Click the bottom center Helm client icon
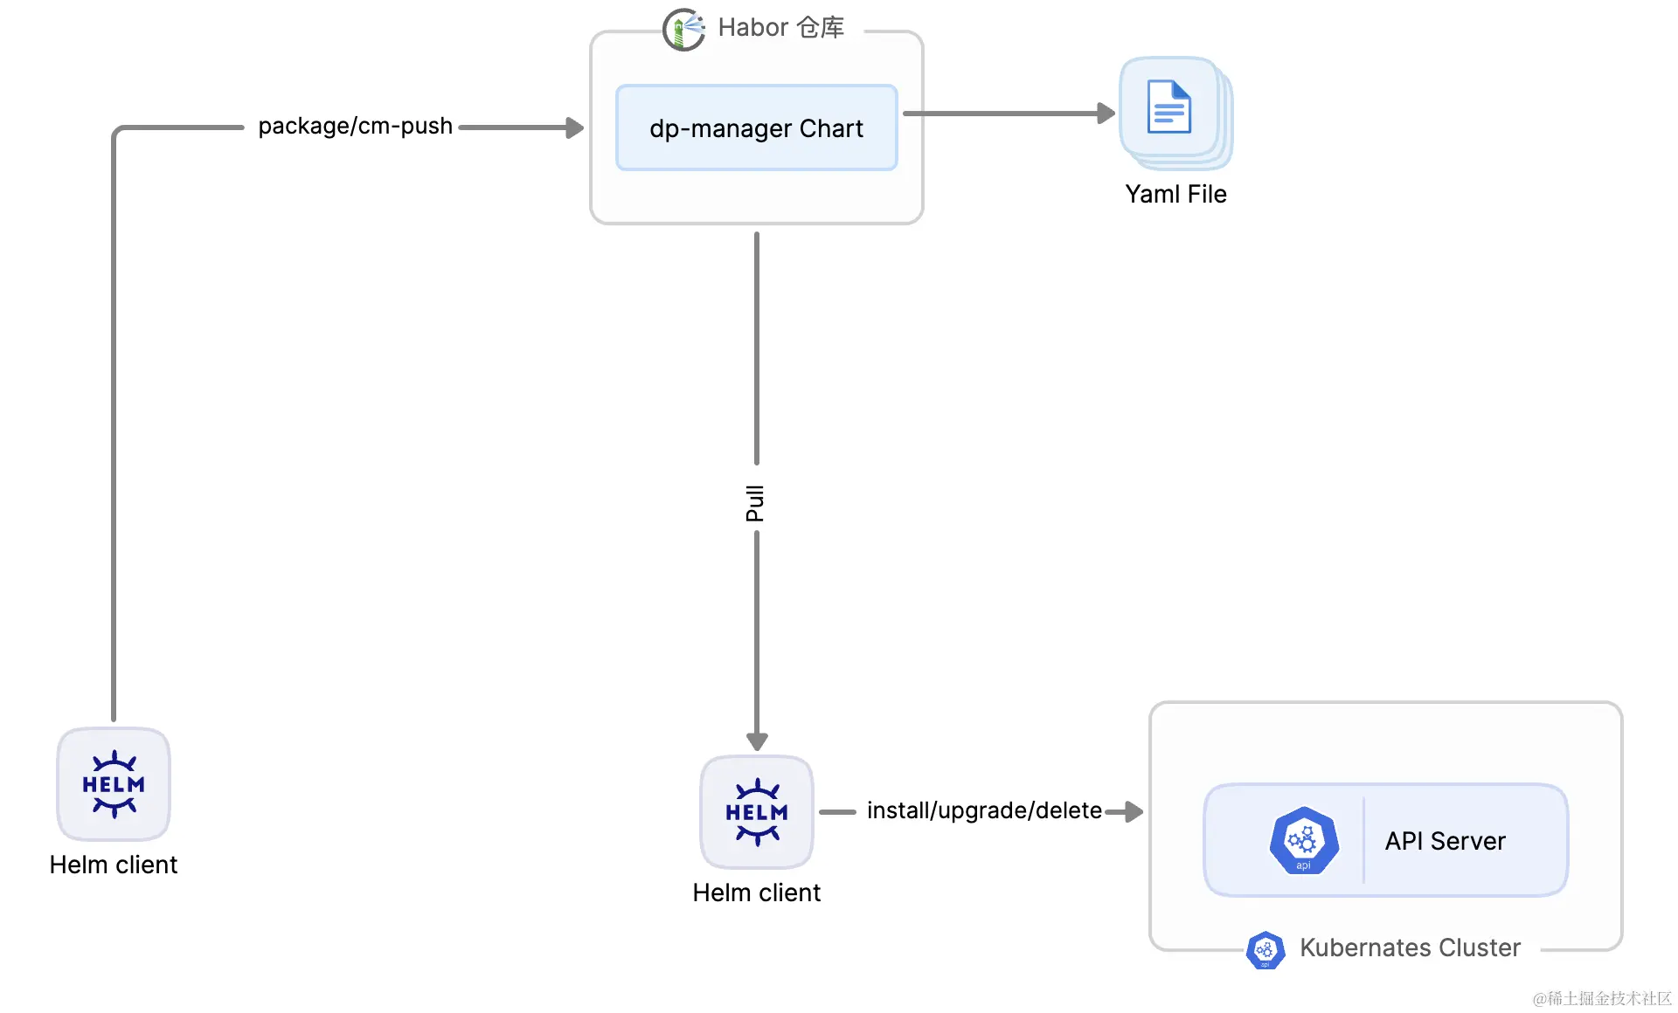This screenshot has width=1678, height=1013. pyautogui.click(x=757, y=812)
